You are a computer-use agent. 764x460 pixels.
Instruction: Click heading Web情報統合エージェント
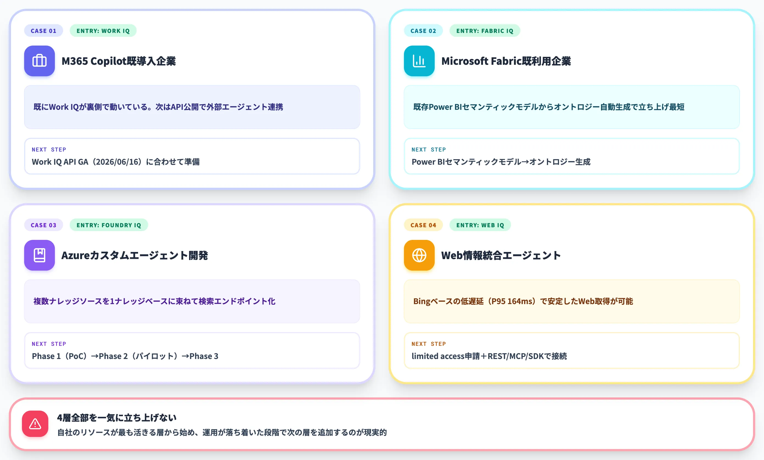pyautogui.click(x=501, y=256)
